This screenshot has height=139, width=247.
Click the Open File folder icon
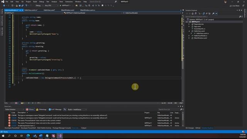[17, 5]
